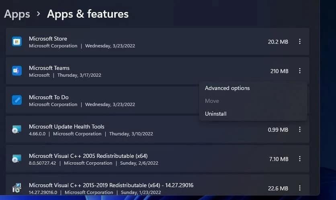
Task: Click the Microsoft Store app name
Action: (x=48, y=39)
